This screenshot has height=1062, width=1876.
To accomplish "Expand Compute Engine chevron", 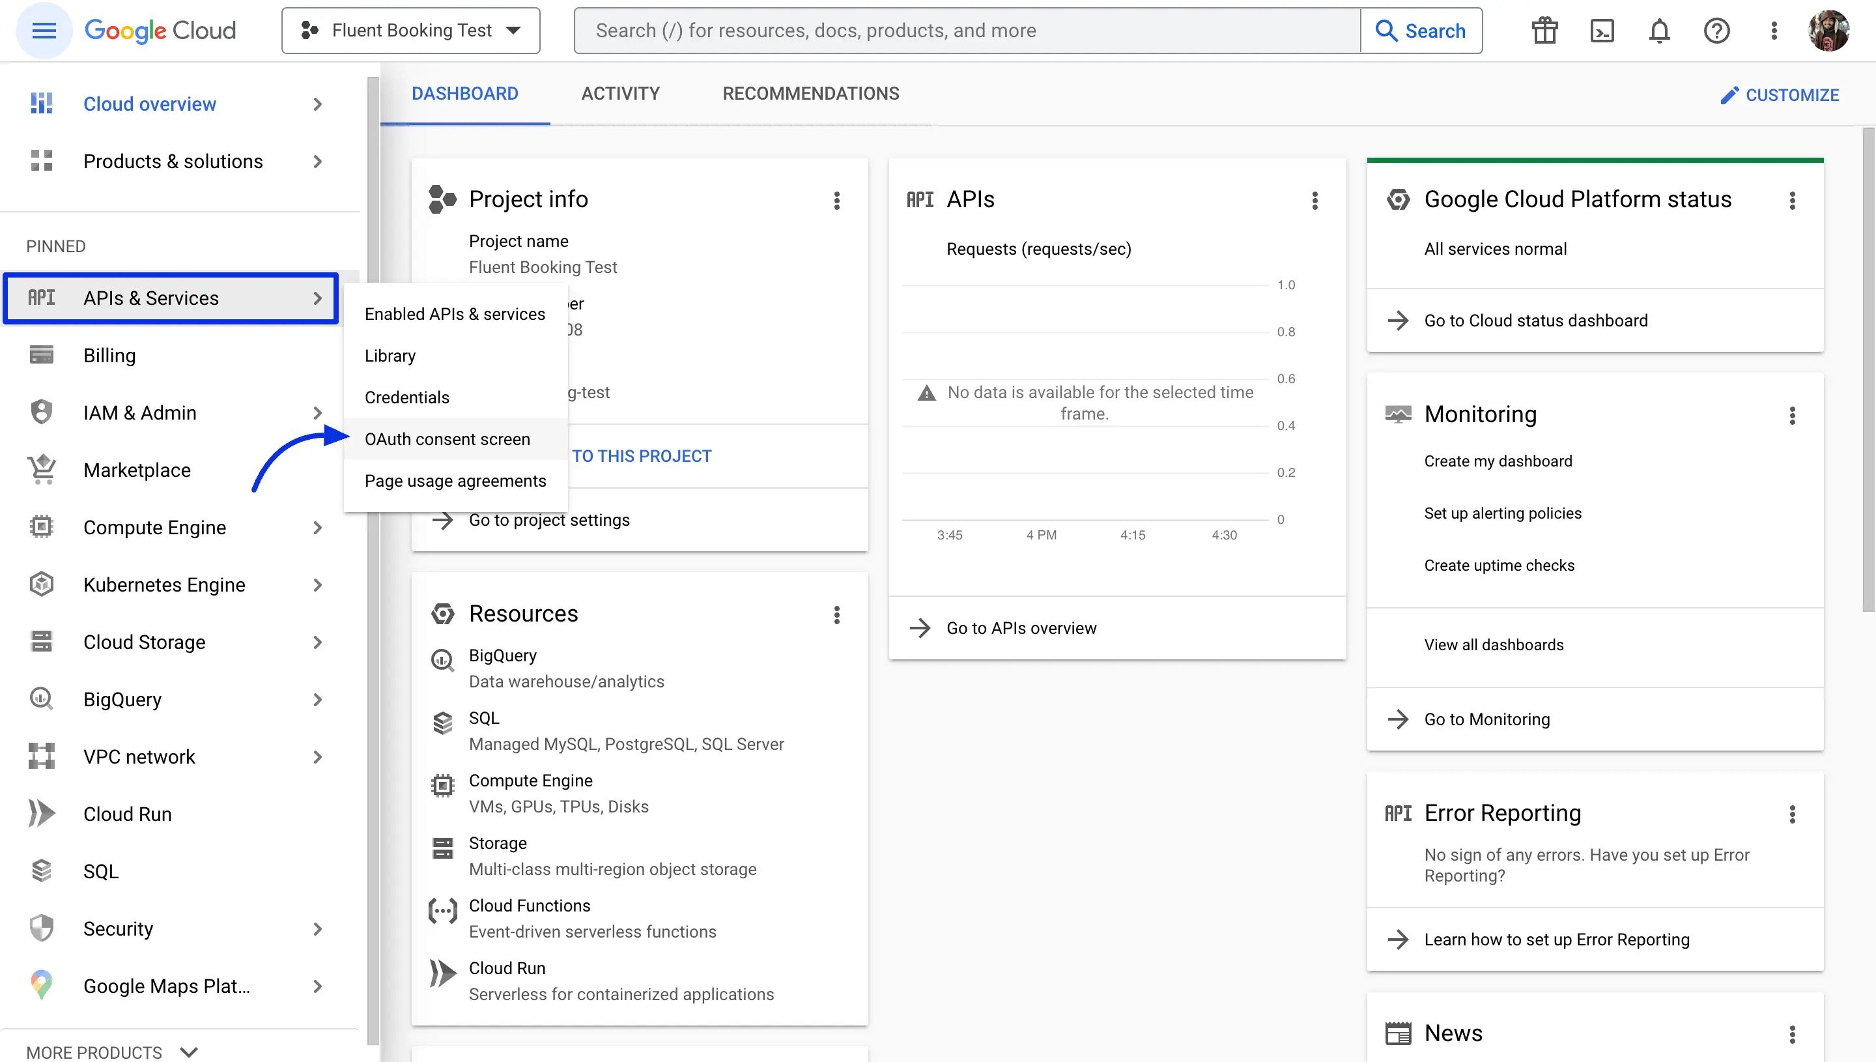I will pos(317,526).
